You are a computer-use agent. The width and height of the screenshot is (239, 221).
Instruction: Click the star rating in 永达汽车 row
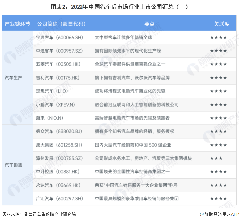coord(218,185)
